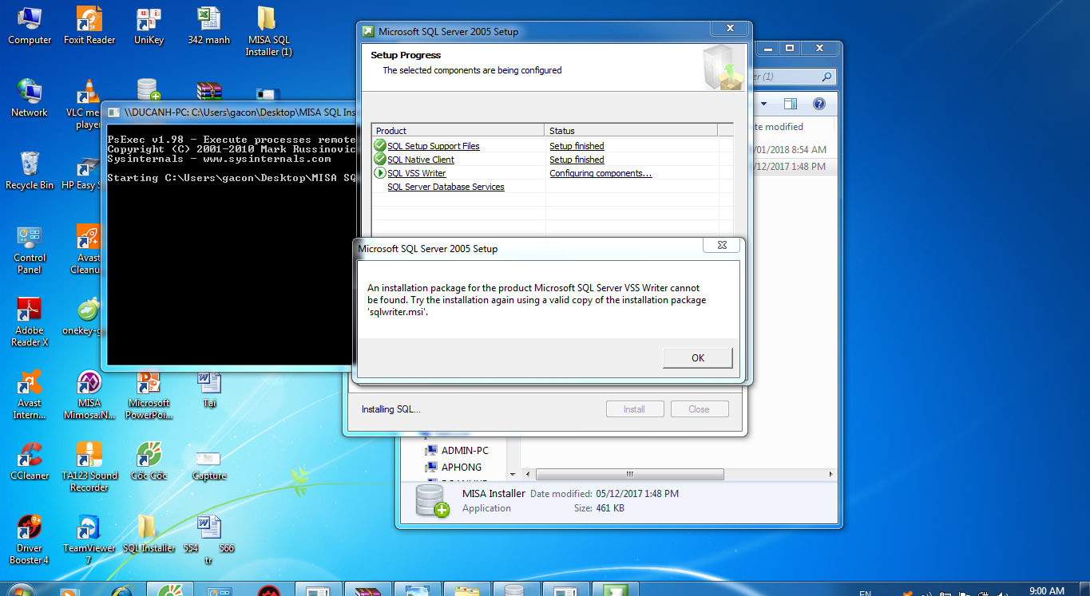The image size is (1090, 596).
Task: Launch TeamViewer 7 from desktop
Action: [x=89, y=539]
